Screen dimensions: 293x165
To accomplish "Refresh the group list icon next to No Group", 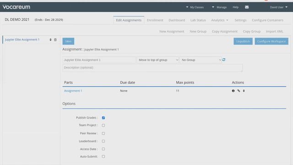I will 224,60.
